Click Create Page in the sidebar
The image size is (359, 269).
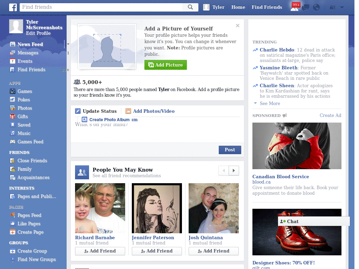(x=31, y=232)
